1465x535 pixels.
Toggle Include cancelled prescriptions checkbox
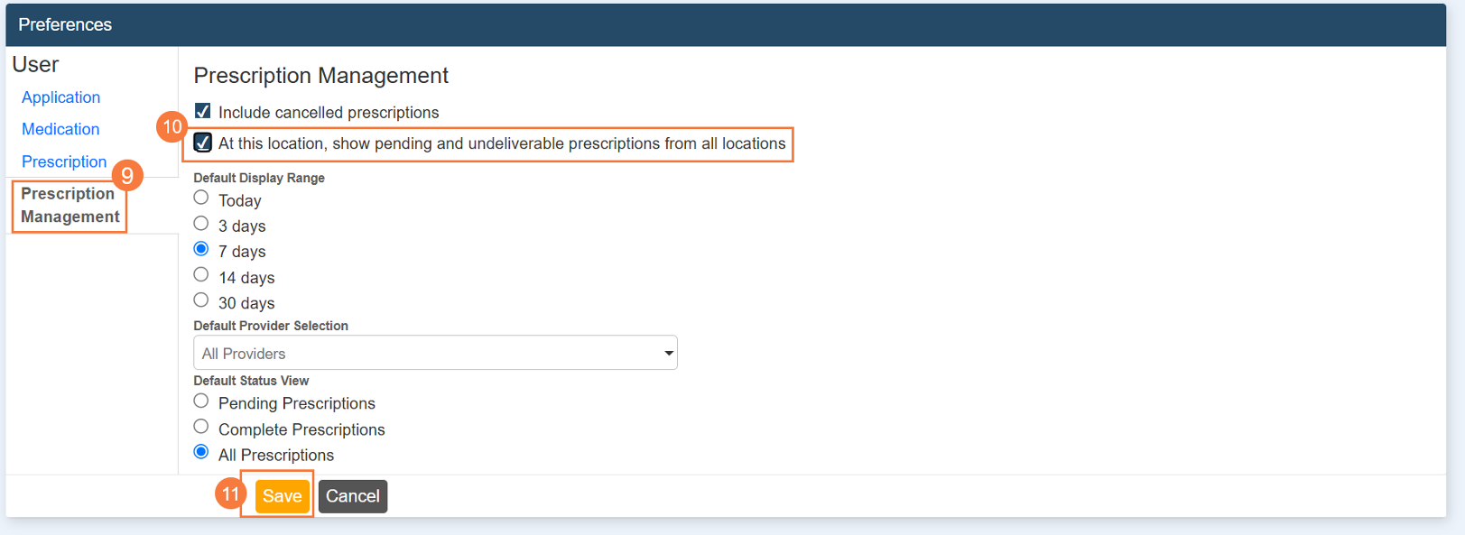coord(203,112)
